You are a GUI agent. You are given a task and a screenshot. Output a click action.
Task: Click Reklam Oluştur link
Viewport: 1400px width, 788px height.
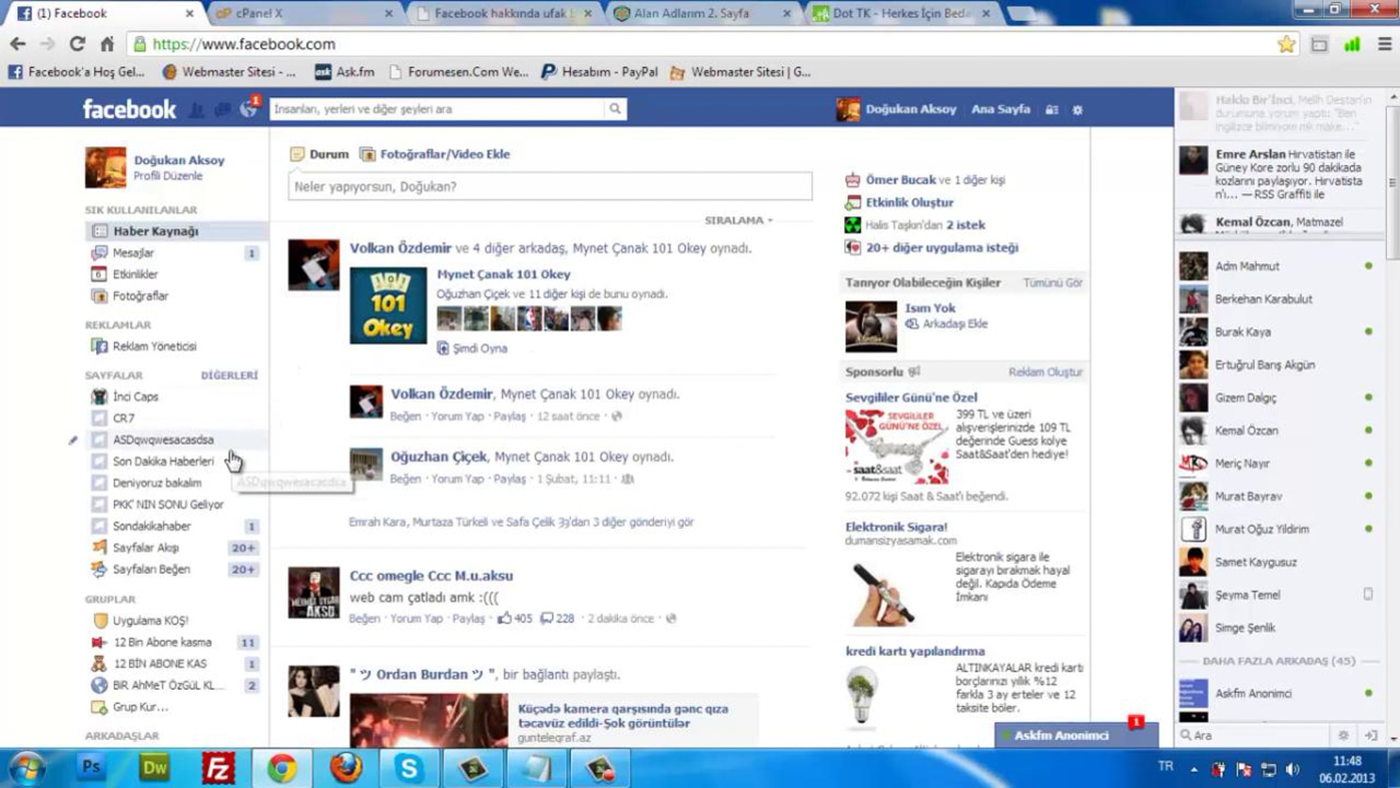[x=1045, y=372]
